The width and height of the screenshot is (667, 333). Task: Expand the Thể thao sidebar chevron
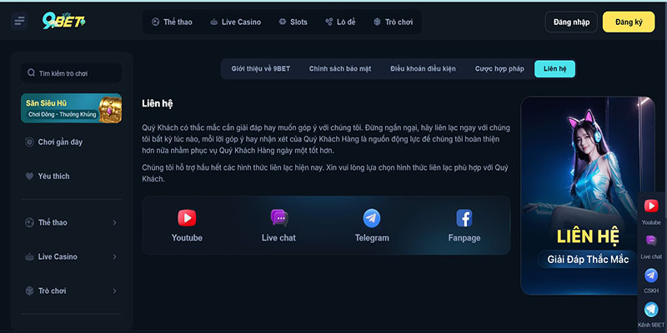click(114, 222)
